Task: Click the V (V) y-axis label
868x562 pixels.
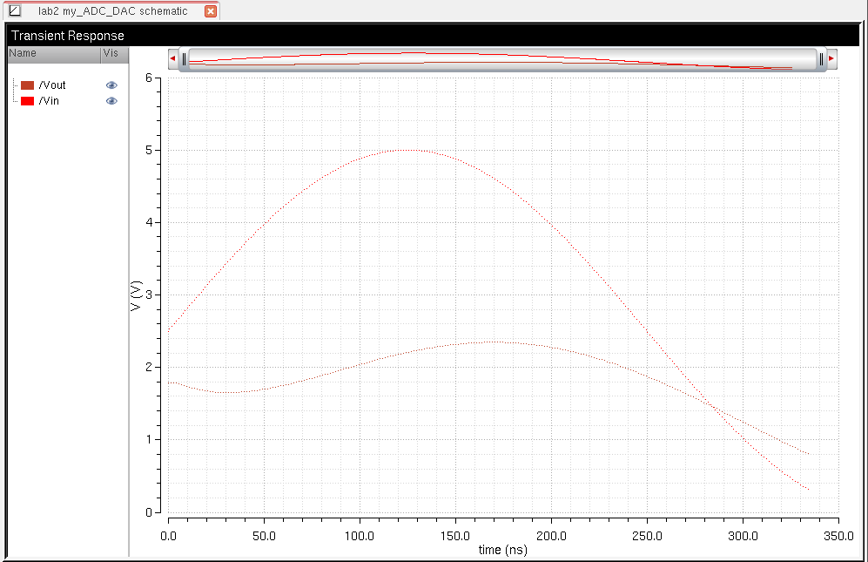Action: click(x=136, y=295)
